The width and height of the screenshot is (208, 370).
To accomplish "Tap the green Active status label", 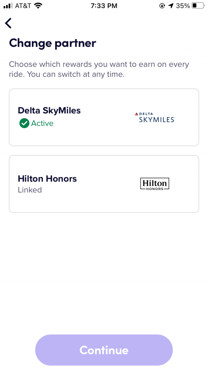I will tap(42, 123).
